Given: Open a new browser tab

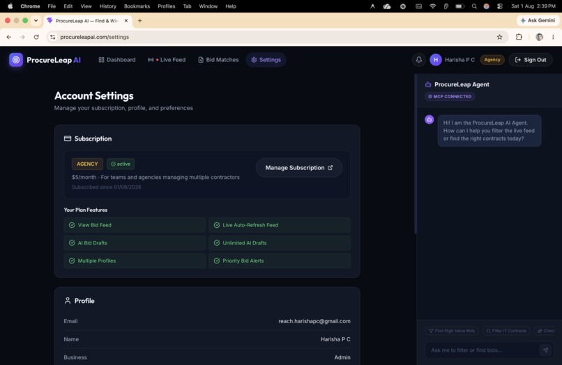Looking at the screenshot, I should point(139,20).
